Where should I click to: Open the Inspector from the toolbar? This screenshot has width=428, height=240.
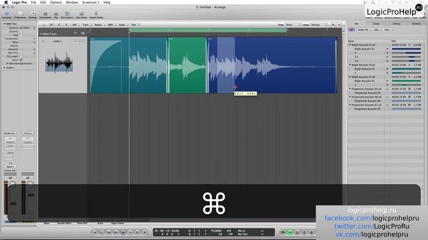click(x=7, y=15)
